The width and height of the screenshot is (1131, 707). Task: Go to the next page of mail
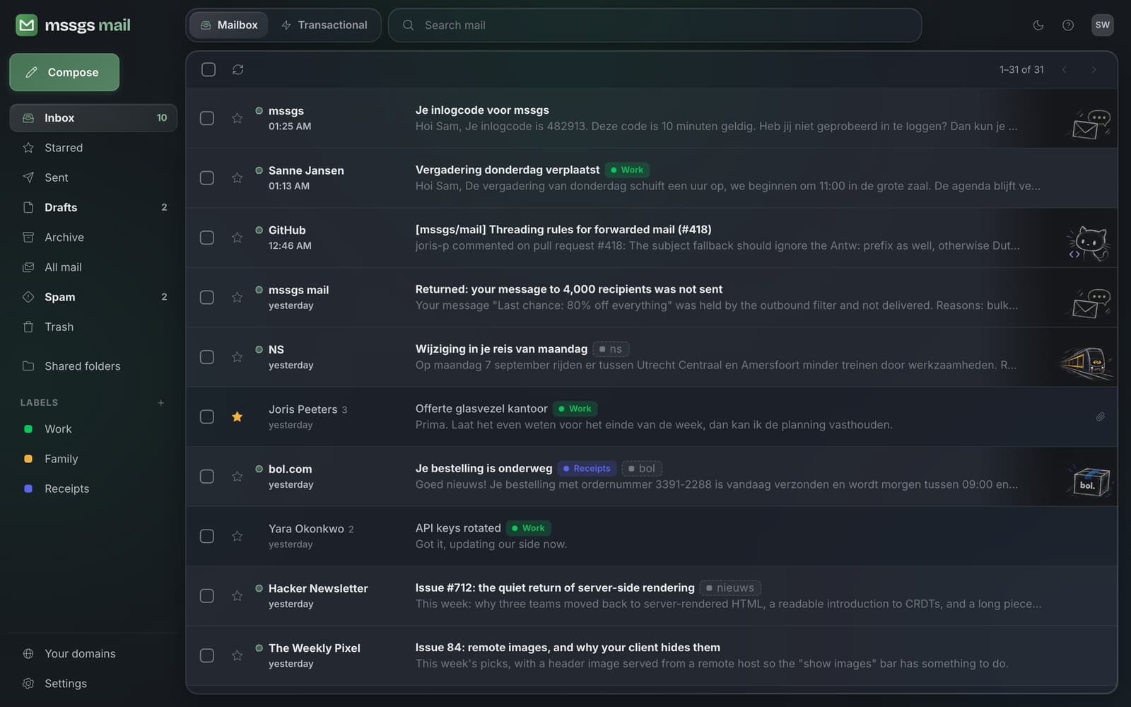(1094, 69)
